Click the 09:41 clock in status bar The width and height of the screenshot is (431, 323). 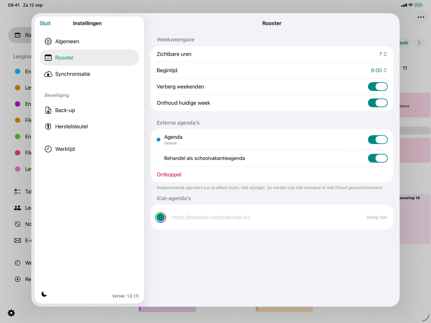click(x=14, y=5)
